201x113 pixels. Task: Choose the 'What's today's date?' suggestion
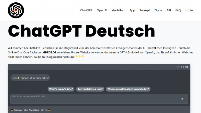click(x=61, y=89)
